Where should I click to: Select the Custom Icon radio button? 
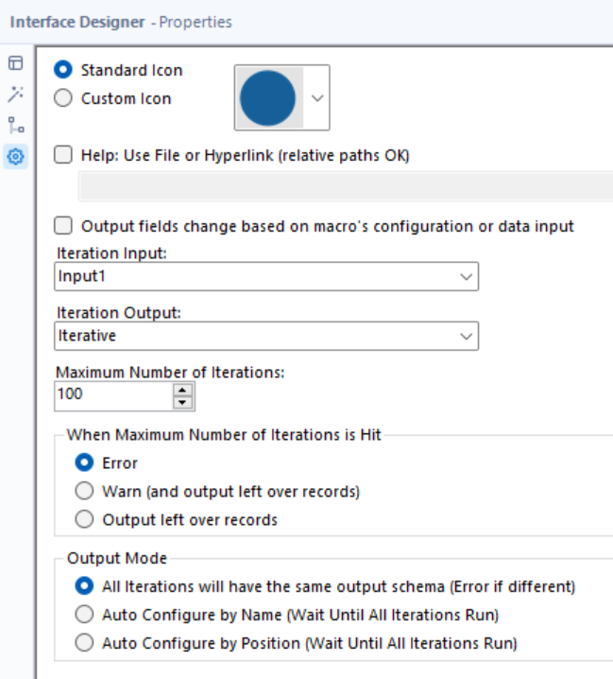coord(63,97)
